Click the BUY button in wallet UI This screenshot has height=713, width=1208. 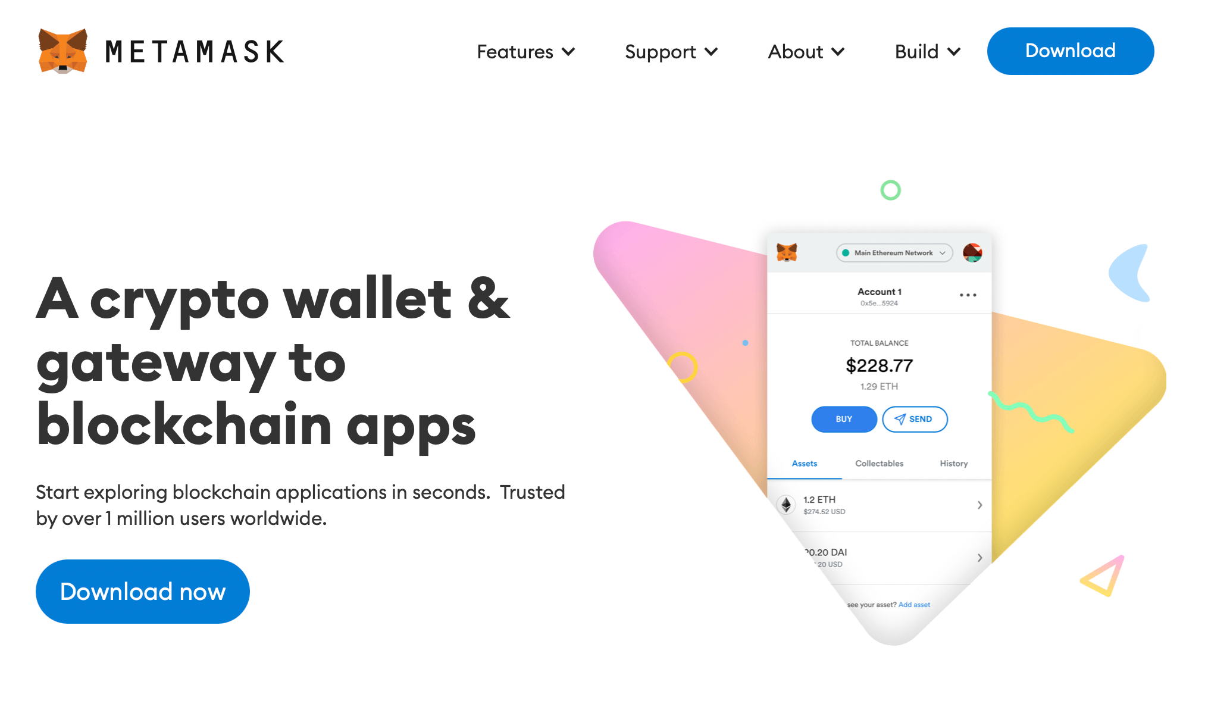[x=844, y=420]
